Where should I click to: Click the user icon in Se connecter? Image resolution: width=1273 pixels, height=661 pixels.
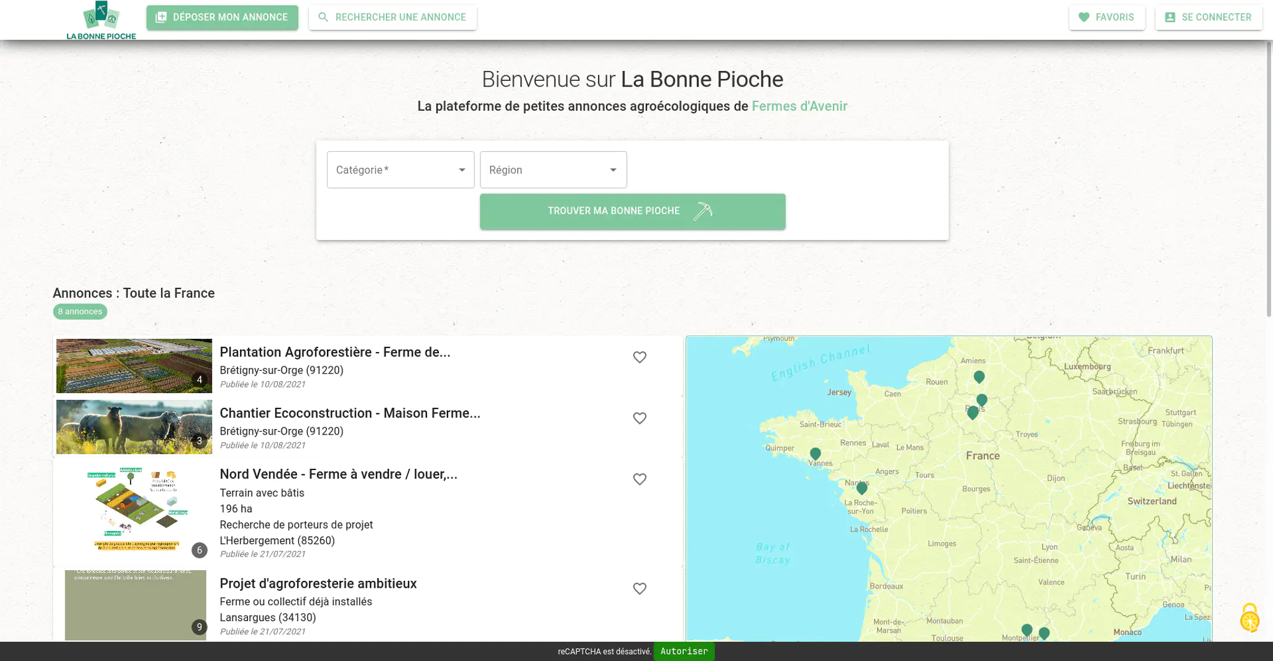click(x=1170, y=17)
